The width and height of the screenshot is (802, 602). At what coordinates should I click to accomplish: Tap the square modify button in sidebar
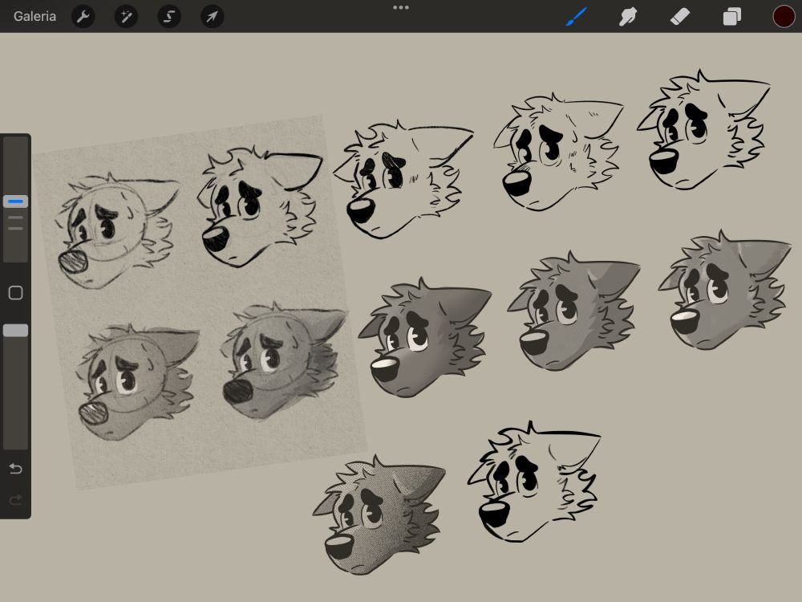[16, 293]
